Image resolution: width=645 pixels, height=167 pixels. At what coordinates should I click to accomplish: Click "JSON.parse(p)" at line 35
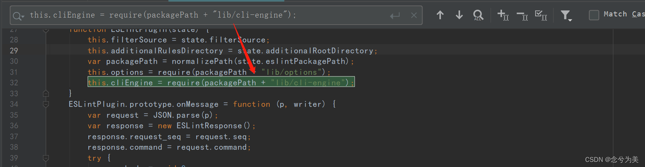(183, 115)
